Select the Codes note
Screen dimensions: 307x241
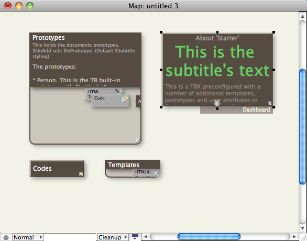coord(57,169)
